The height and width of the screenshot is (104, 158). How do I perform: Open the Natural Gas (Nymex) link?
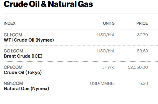[26, 88]
